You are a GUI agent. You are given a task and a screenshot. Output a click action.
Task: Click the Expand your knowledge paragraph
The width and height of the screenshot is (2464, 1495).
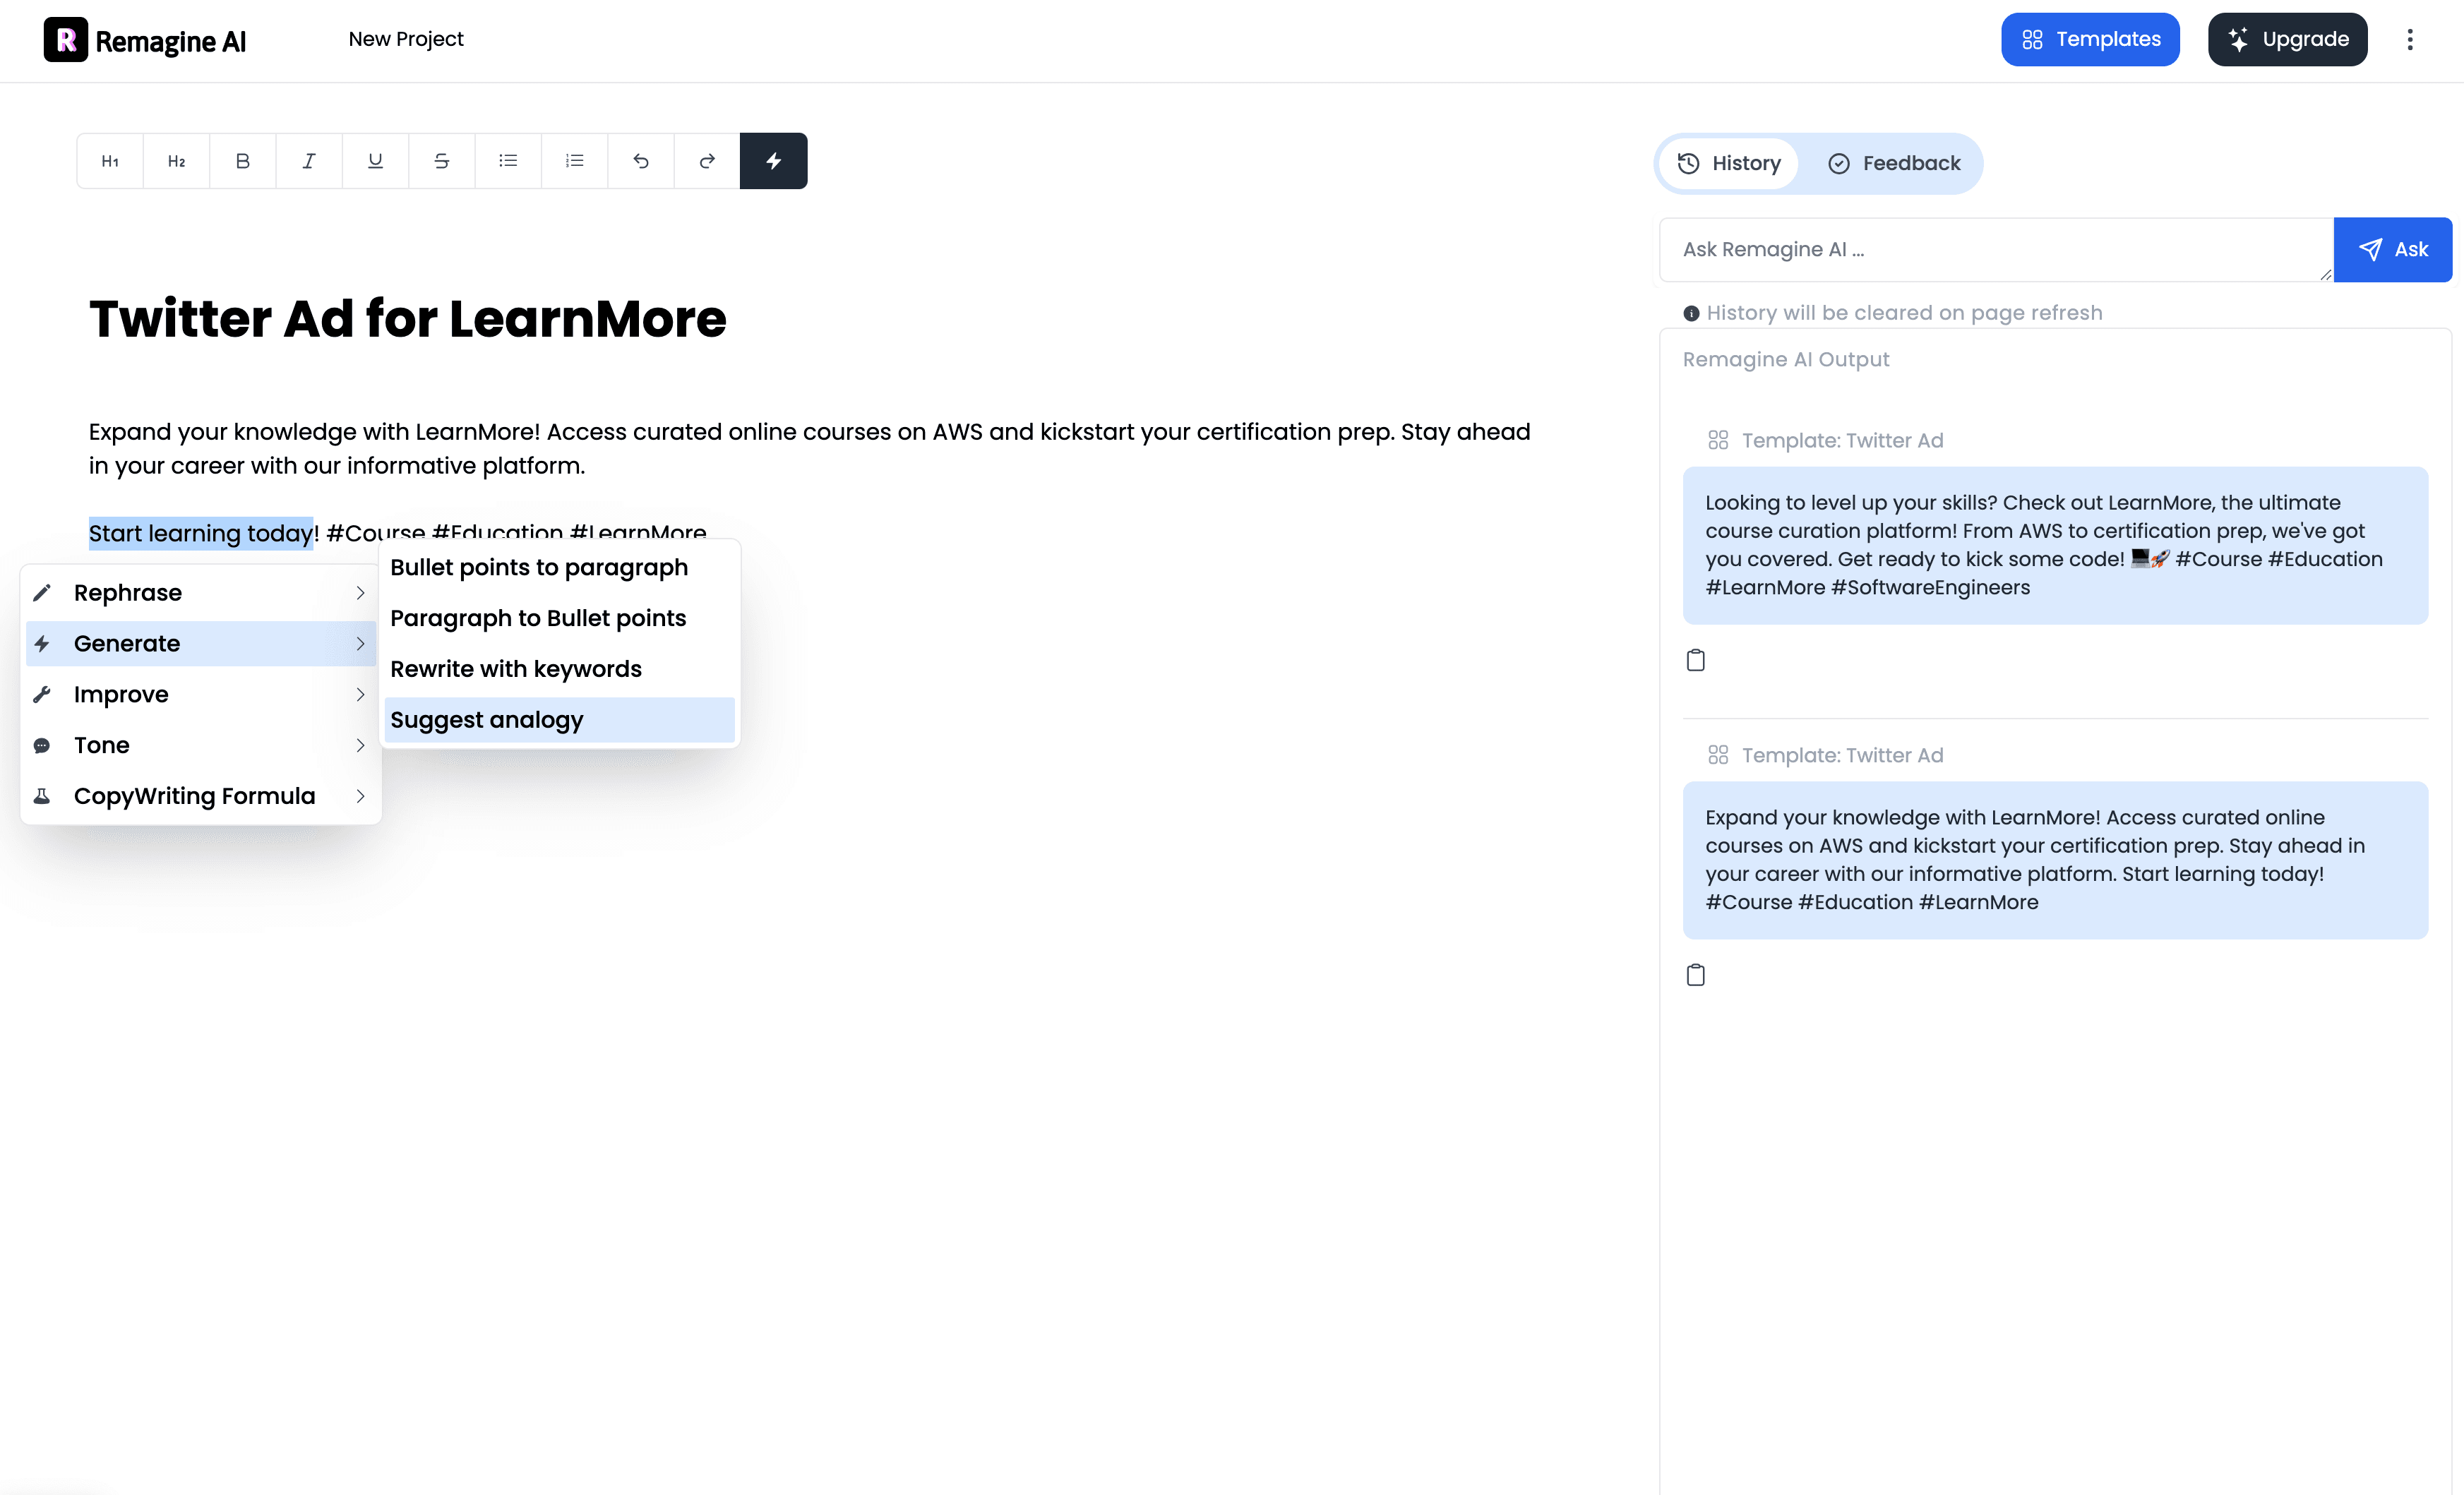coord(810,449)
